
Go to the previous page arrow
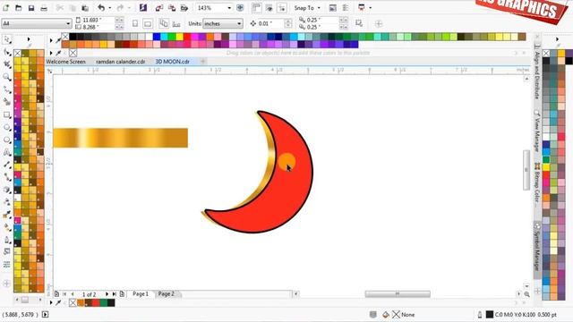pos(73,294)
